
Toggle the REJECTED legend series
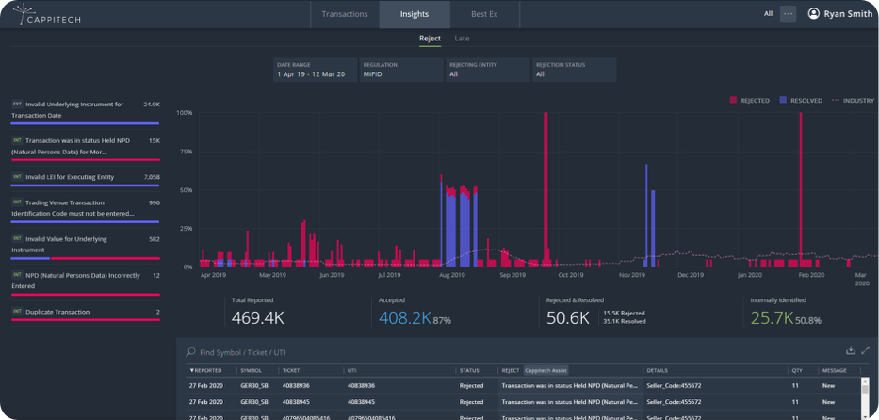[x=749, y=101]
